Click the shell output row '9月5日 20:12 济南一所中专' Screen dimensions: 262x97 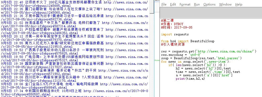74,36
